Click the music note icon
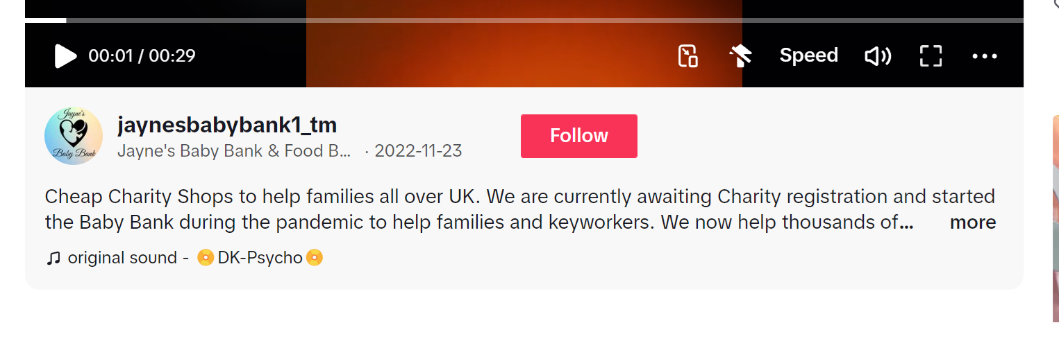This screenshot has height=350, width=1059. [53, 259]
